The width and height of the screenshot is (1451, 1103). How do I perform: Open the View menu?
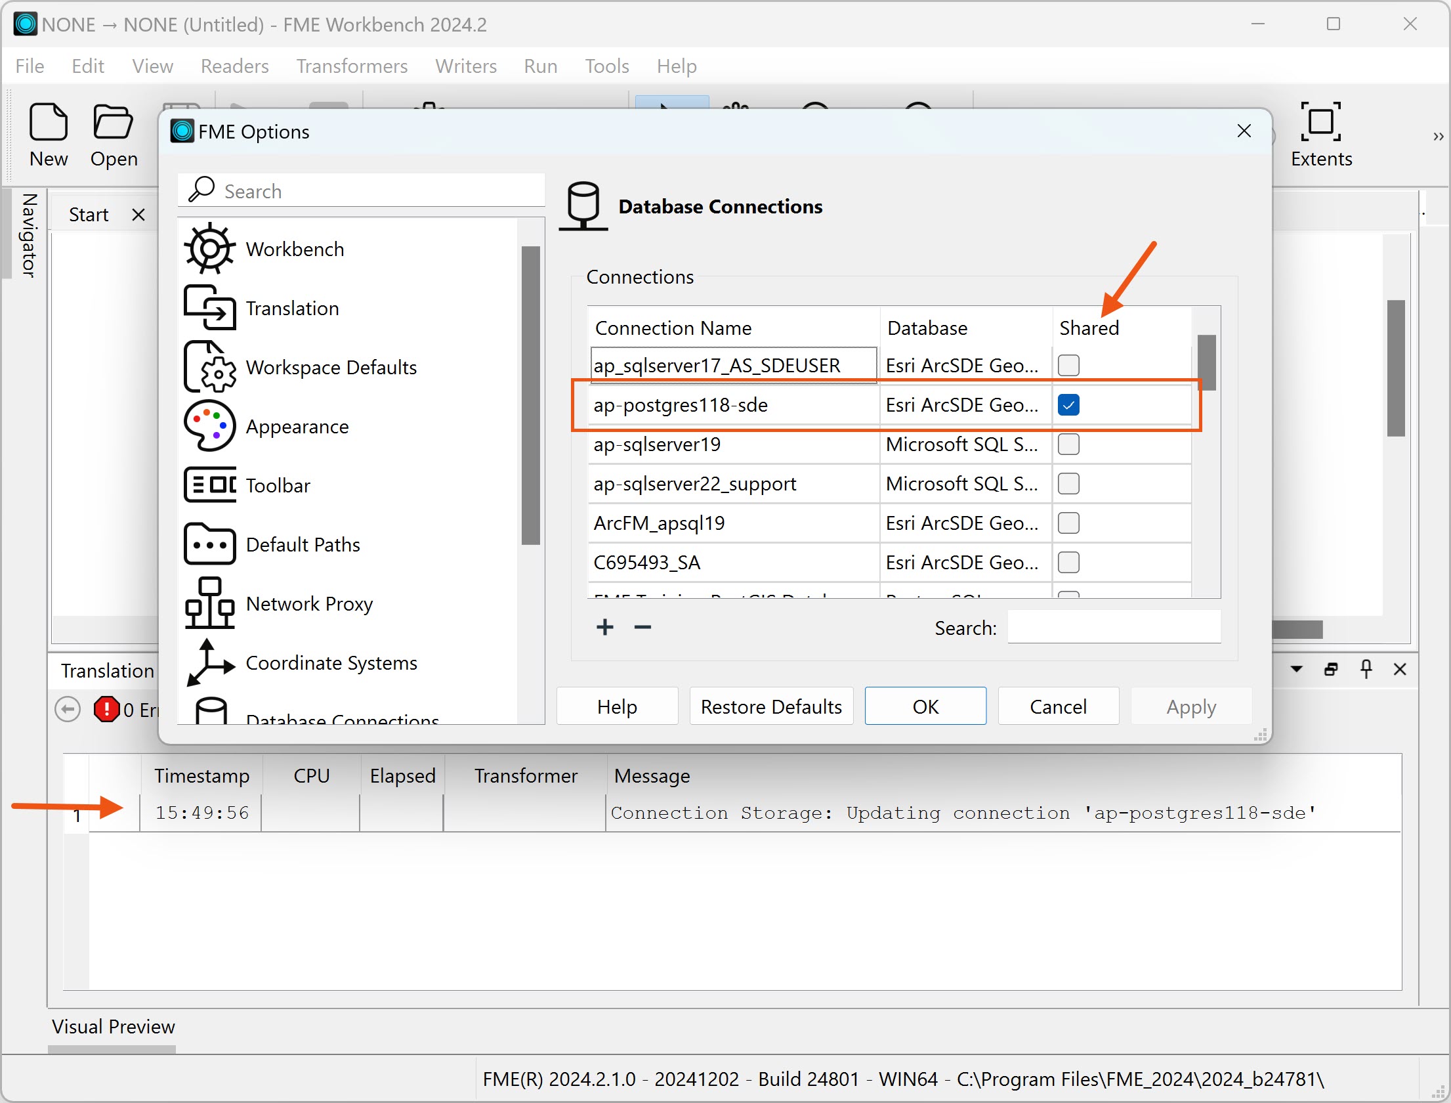click(x=152, y=66)
